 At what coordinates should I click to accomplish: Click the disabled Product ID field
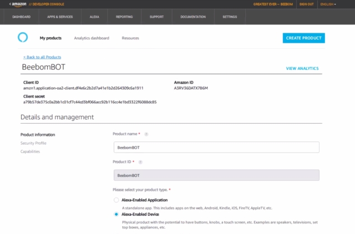click(x=216, y=175)
